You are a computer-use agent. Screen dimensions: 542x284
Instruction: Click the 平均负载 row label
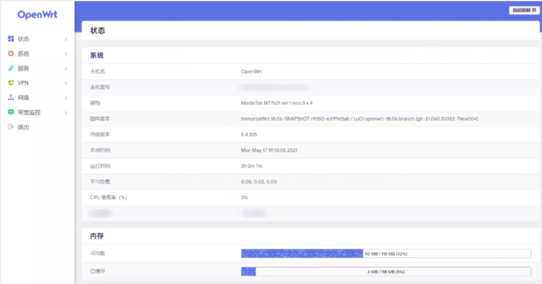point(100,181)
